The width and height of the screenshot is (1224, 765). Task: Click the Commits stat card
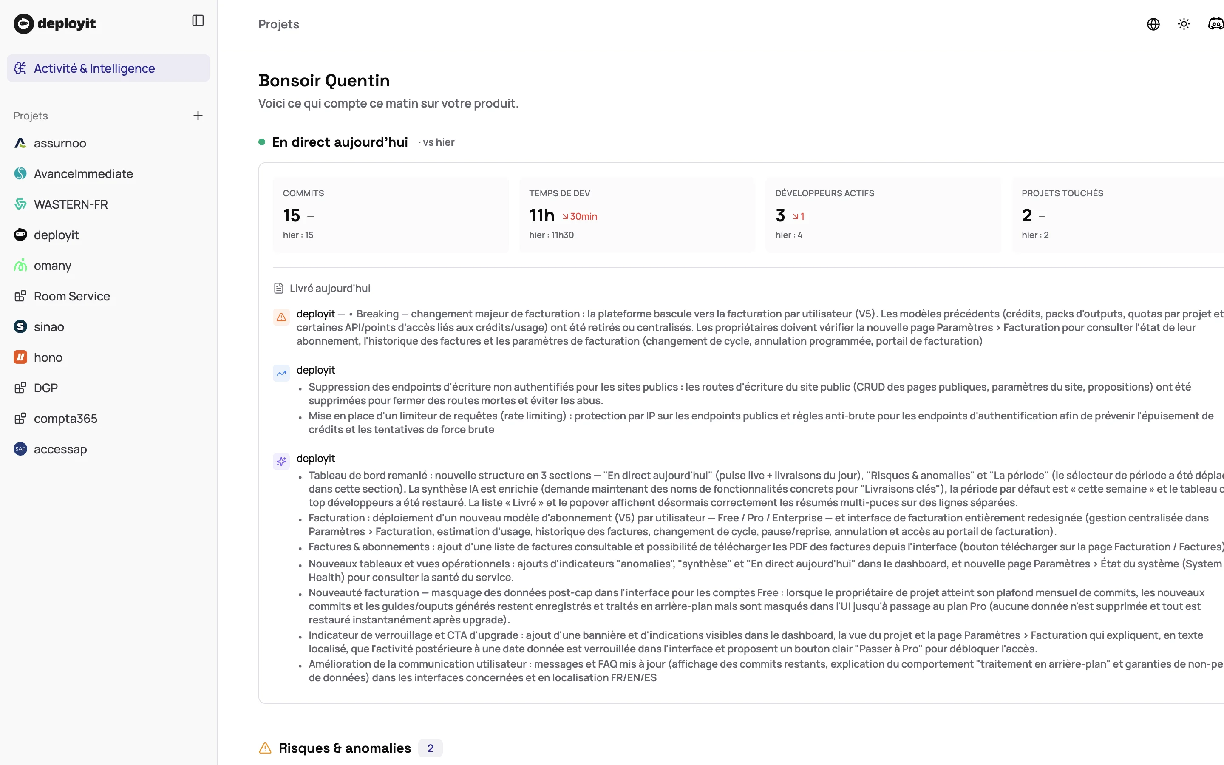(x=391, y=215)
